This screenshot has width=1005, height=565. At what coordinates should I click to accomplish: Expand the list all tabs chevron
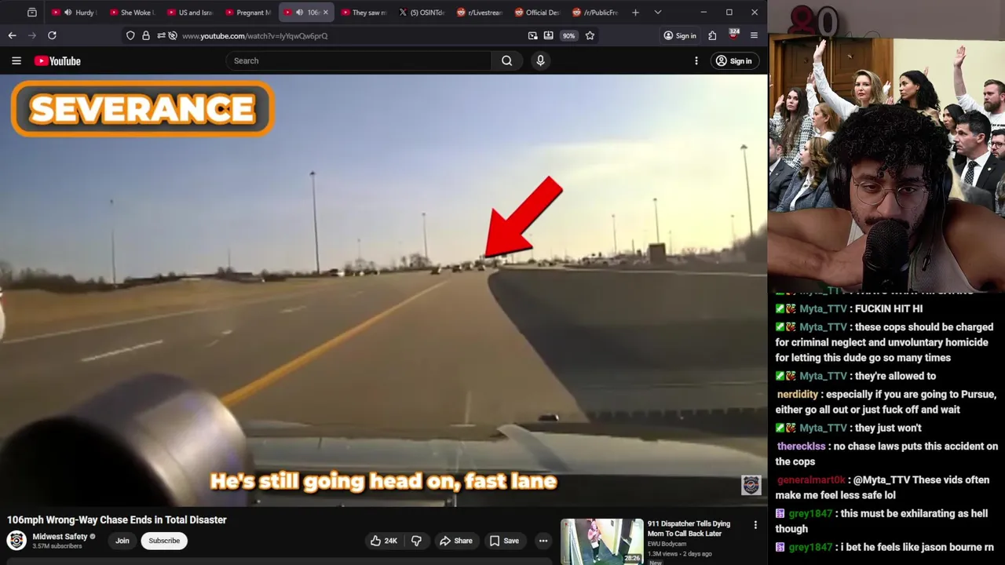point(658,13)
